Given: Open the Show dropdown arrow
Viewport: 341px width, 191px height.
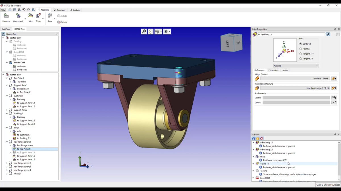Looking at the screenshot, I should point(43,19).
